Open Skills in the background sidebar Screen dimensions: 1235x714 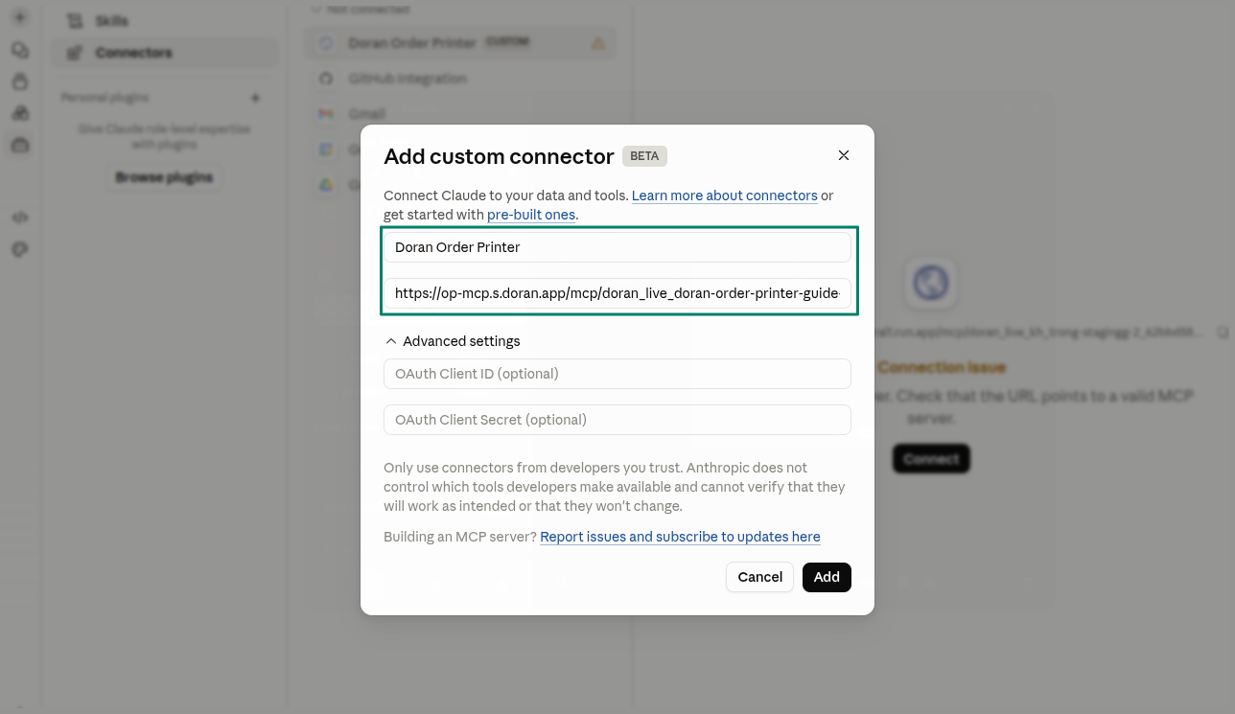(x=163, y=21)
